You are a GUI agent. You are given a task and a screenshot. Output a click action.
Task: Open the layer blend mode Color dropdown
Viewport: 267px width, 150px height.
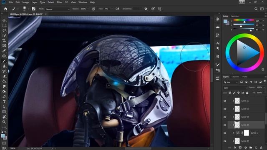click(235, 88)
